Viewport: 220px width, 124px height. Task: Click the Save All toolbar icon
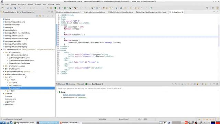pyautogui.click(x=11, y=8)
